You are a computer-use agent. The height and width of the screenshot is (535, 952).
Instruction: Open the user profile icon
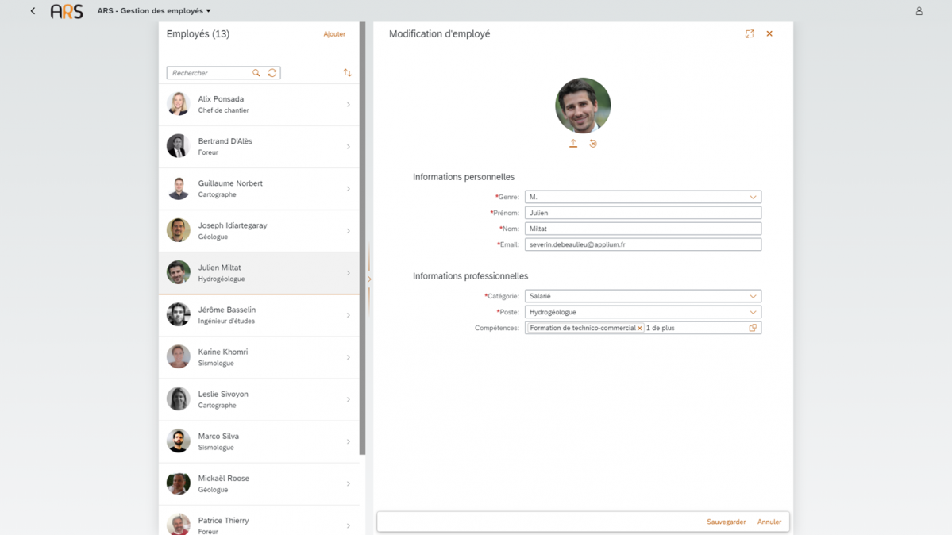click(919, 11)
